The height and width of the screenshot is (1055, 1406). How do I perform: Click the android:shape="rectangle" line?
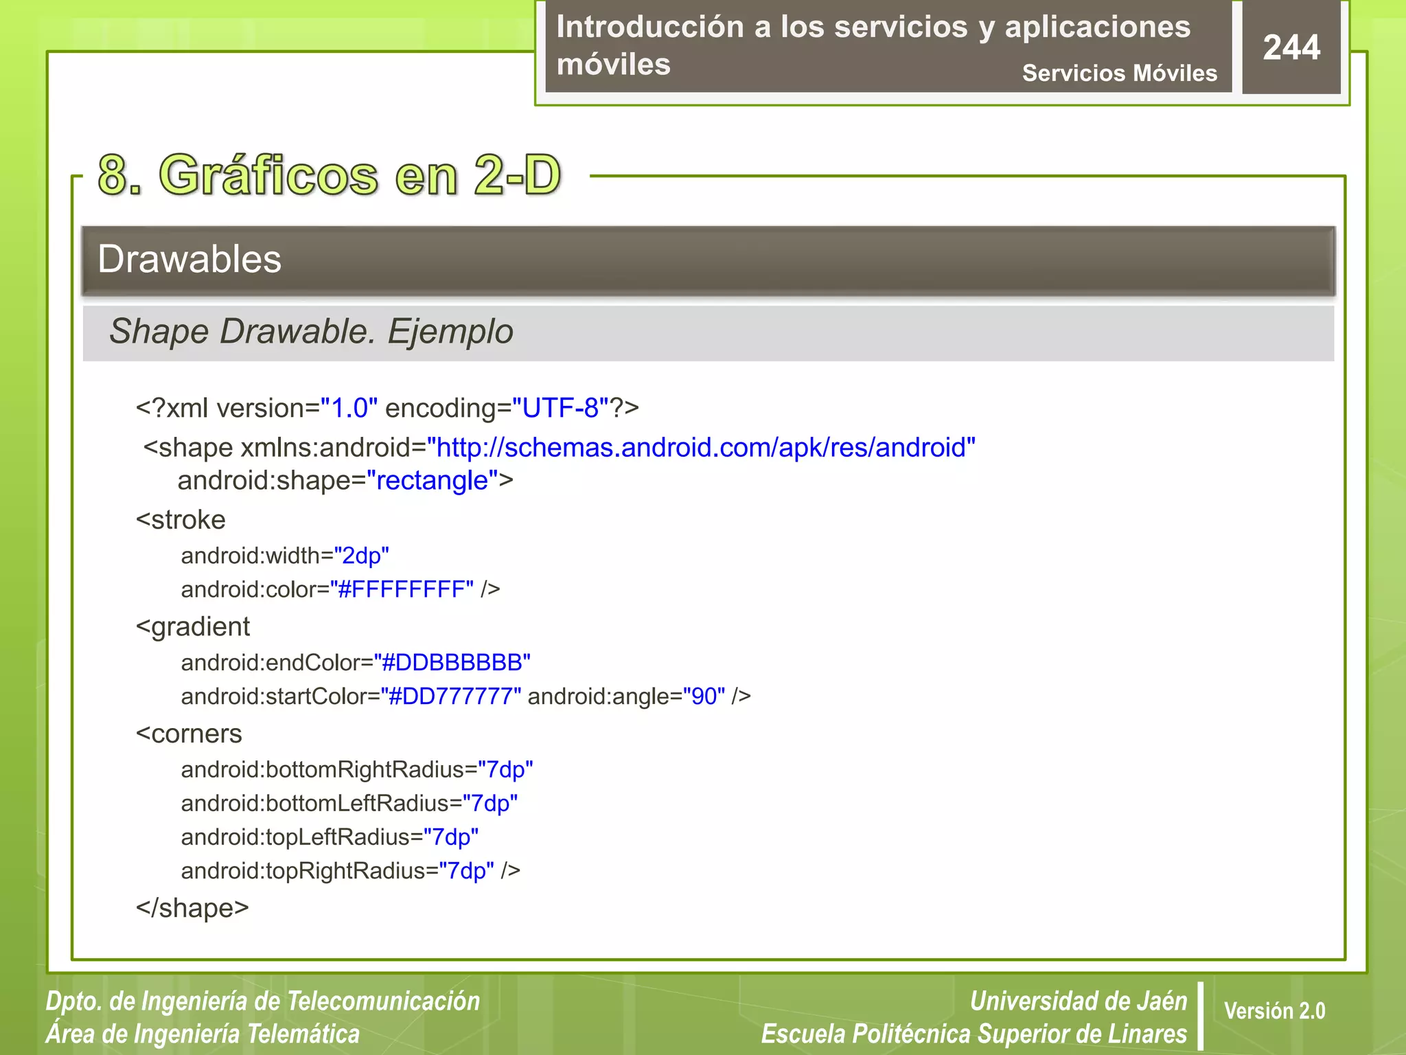coord(345,480)
